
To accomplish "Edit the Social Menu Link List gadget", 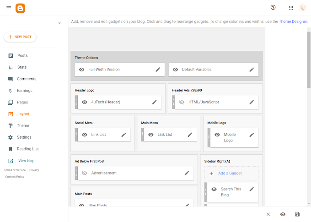I will [x=123, y=135].
